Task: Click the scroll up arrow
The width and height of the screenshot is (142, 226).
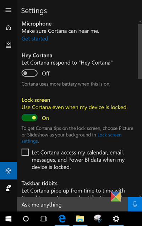Action: click(140, 22)
